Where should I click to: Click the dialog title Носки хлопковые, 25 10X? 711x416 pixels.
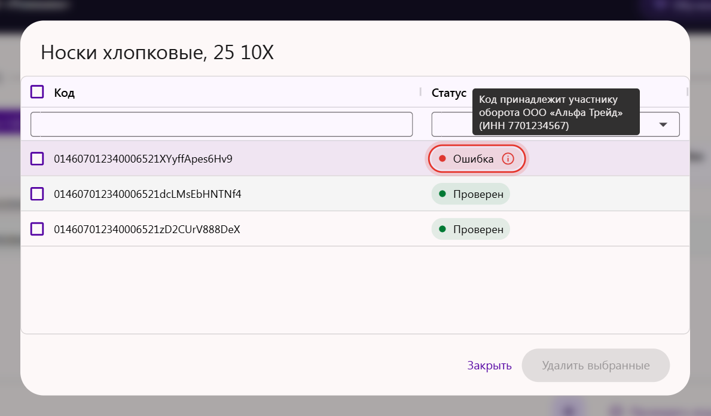coord(157,53)
